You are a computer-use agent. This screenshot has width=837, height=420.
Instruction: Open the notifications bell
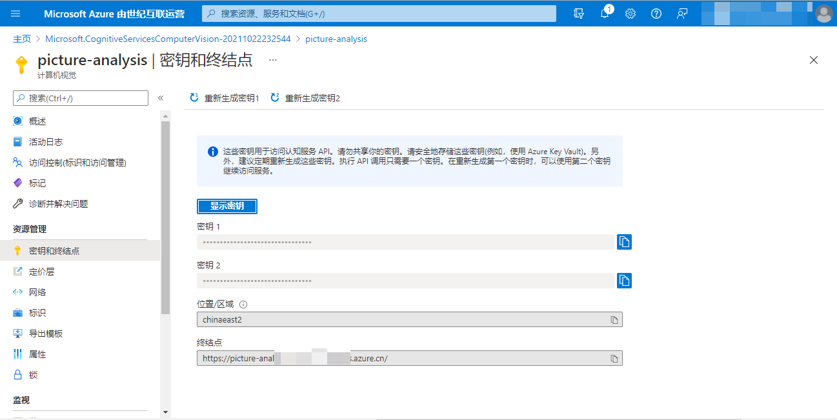point(605,14)
